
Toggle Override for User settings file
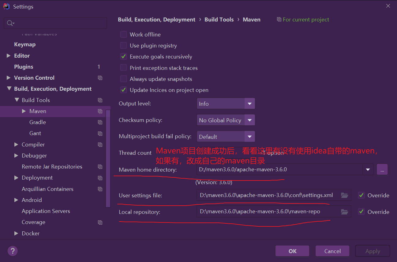tap(361, 195)
